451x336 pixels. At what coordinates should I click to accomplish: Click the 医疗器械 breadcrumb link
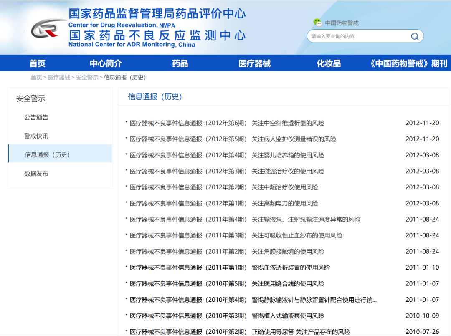click(59, 78)
